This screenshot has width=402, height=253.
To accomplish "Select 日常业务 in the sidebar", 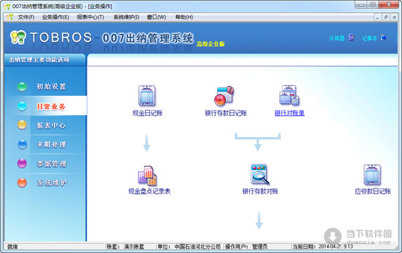I will click(51, 106).
